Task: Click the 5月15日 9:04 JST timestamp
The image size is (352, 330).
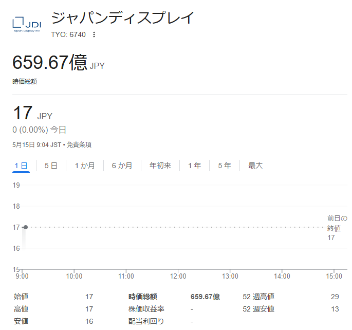Action: pyautogui.click(x=37, y=145)
